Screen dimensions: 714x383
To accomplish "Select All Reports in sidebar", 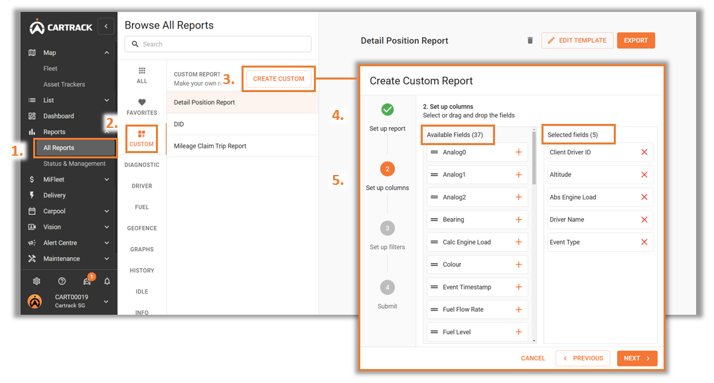I will pyautogui.click(x=75, y=148).
